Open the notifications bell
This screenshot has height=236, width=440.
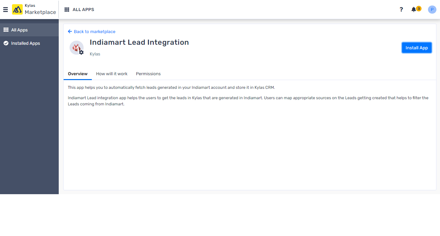point(413,9)
